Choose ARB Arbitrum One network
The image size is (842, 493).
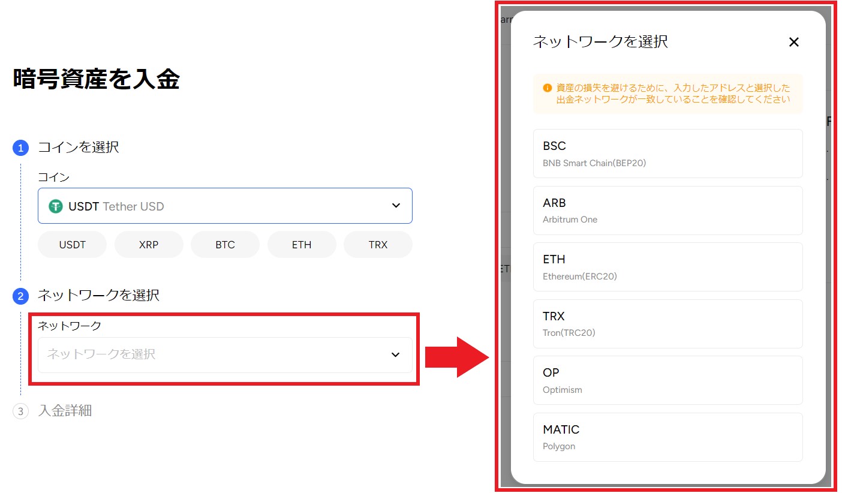667,211
